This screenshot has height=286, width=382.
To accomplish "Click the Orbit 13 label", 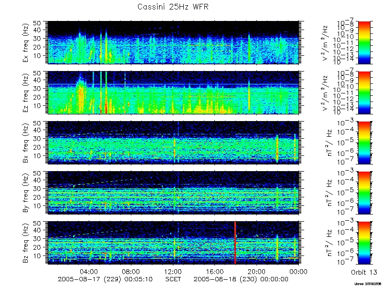I will (x=364, y=272).
